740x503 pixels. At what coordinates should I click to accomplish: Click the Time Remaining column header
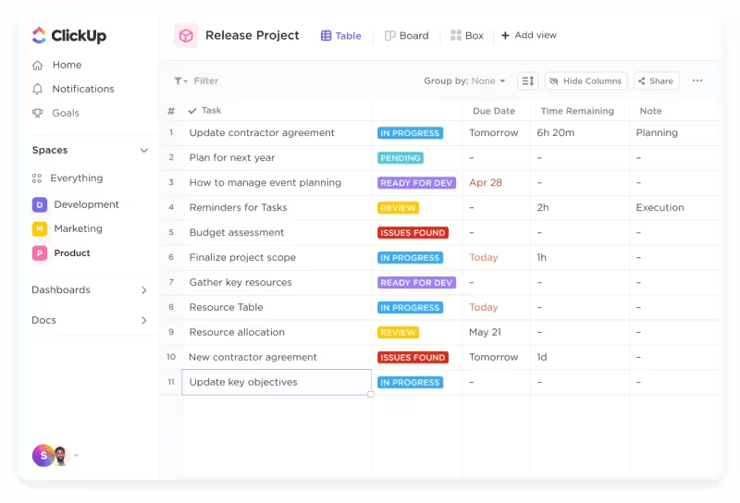(577, 111)
